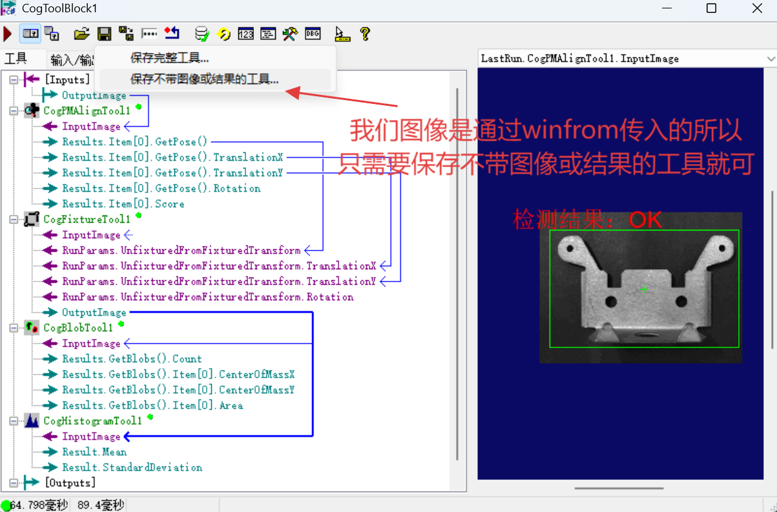Screen dimensions: 777x512
Task: Click the pointer with ruler icon
Action: tap(342, 34)
